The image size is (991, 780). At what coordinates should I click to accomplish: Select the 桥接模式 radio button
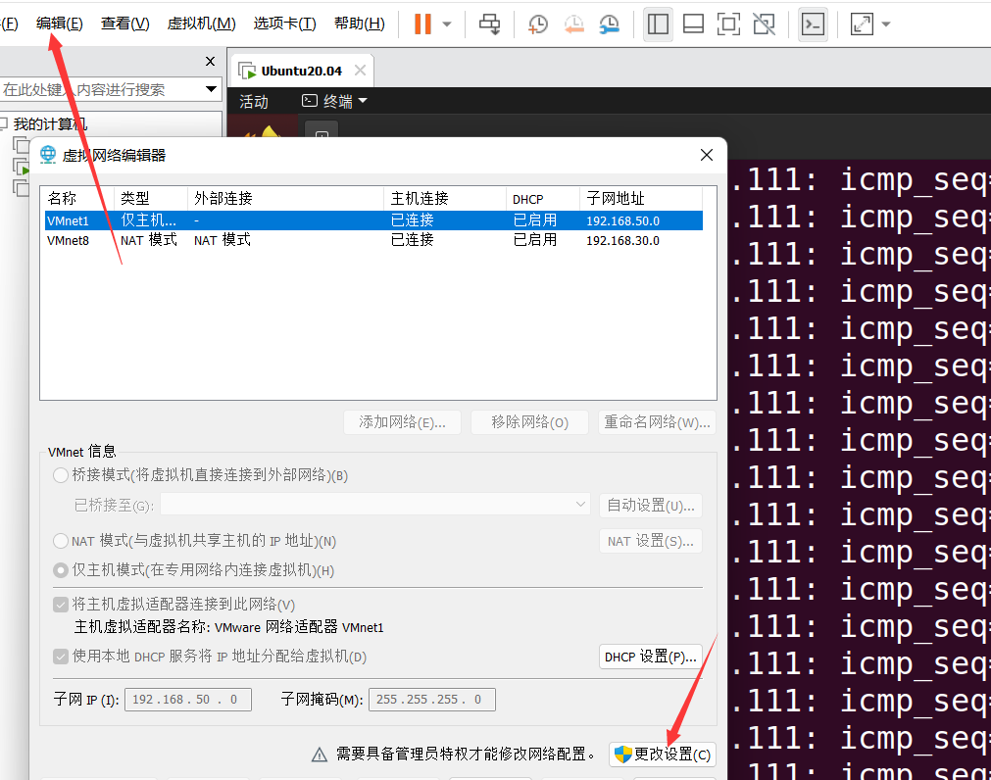pos(61,475)
